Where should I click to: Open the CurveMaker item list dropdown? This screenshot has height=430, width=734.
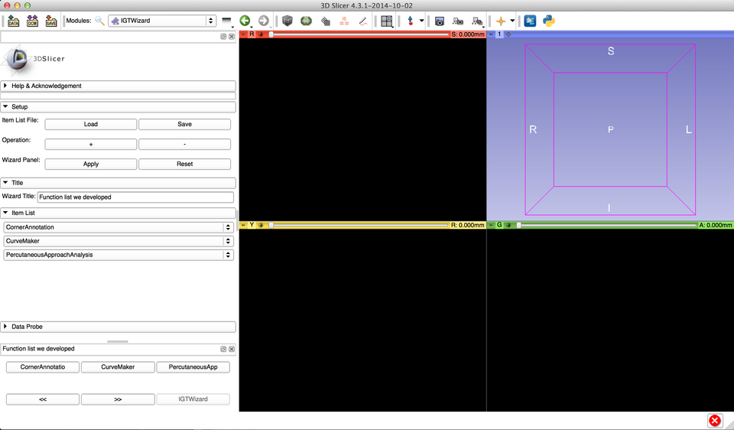click(119, 241)
